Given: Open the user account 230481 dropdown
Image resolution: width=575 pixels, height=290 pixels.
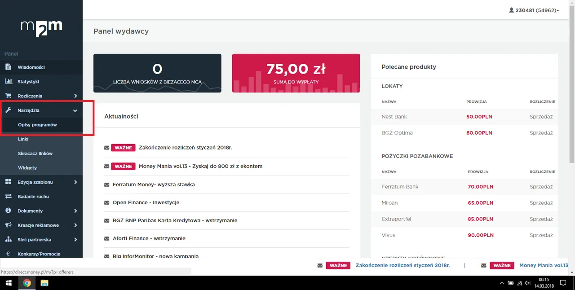Looking at the screenshot, I should tap(534, 10).
